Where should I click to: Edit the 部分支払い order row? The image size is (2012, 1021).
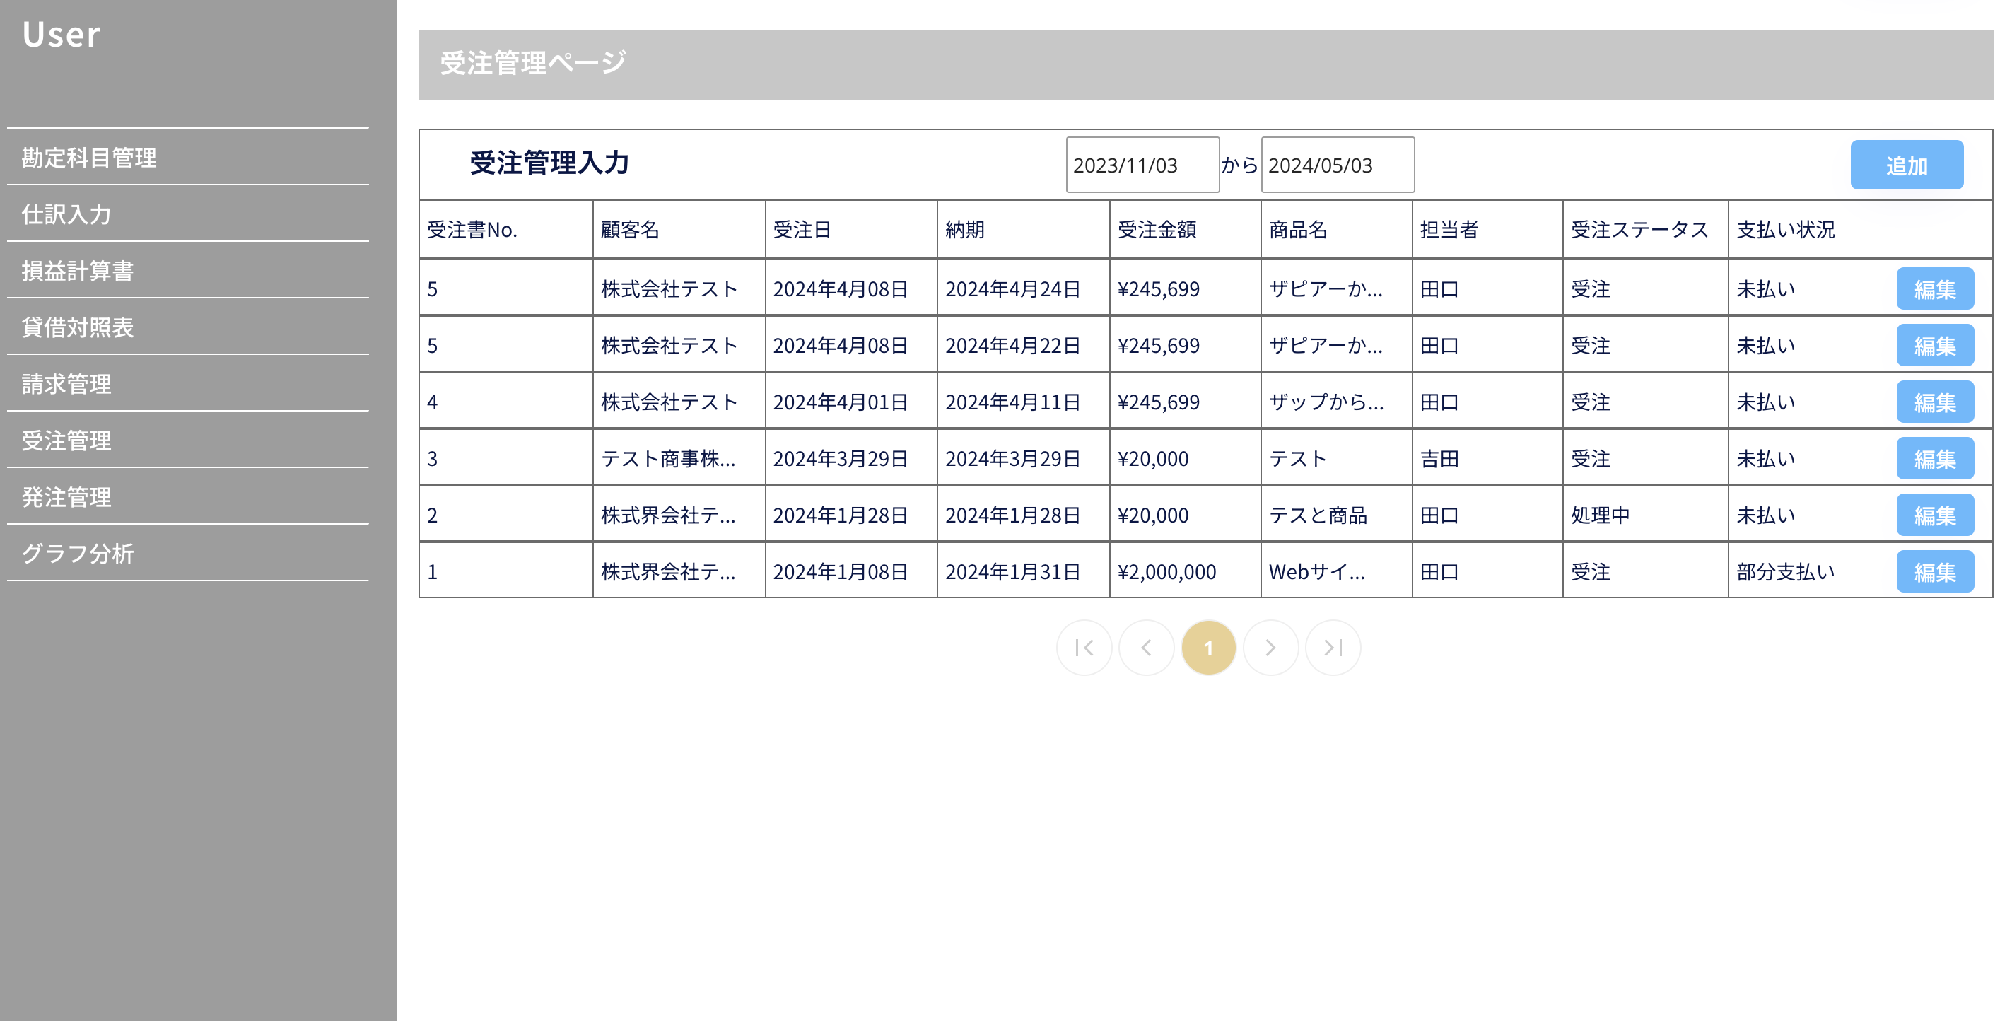point(1934,572)
